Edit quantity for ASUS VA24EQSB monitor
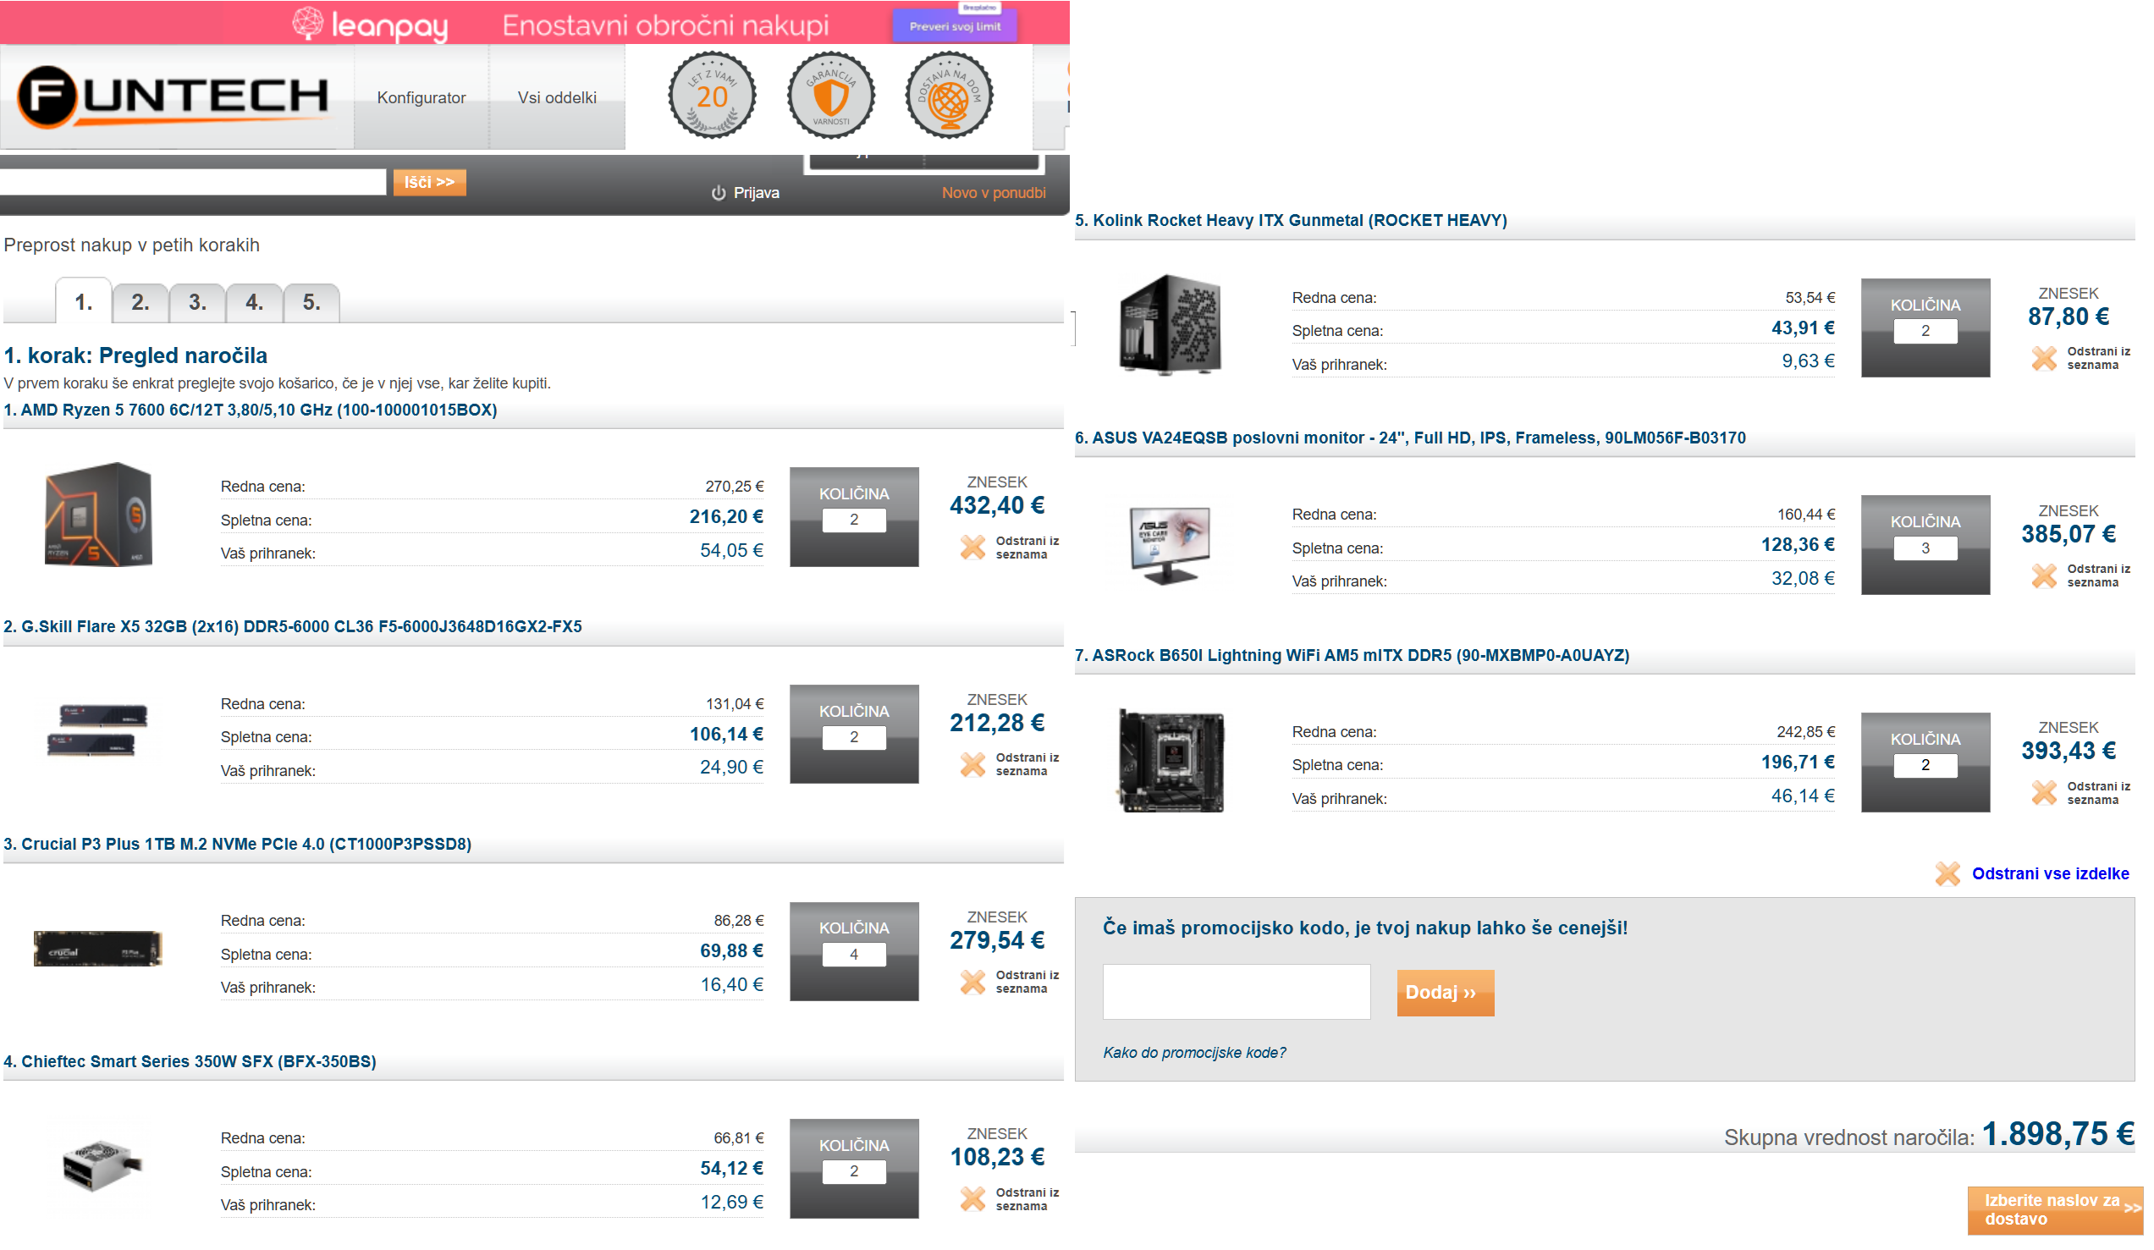Screen dimensions: 2154x1250 click(x=1925, y=548)
